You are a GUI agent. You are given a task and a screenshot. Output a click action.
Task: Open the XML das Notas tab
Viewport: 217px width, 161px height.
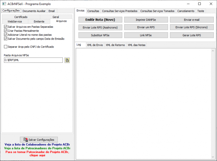tap(137, 45)
